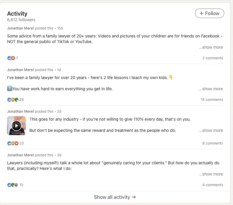Image resolution: width=233 pixels, height=205 pixels.
Task: Click the Follow button
Action: click(x=209, y=13)
